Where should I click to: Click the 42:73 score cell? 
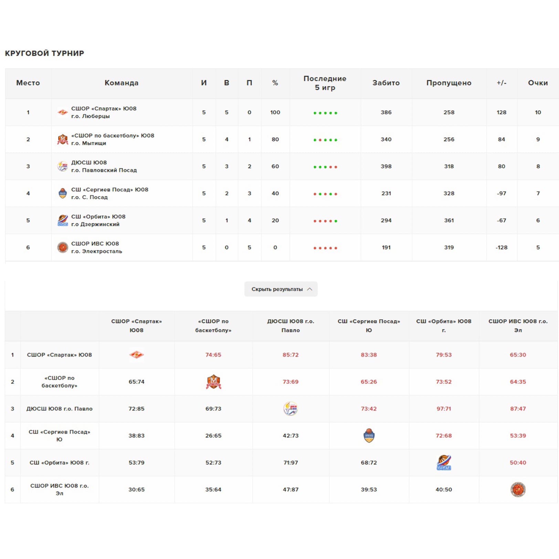291,435
